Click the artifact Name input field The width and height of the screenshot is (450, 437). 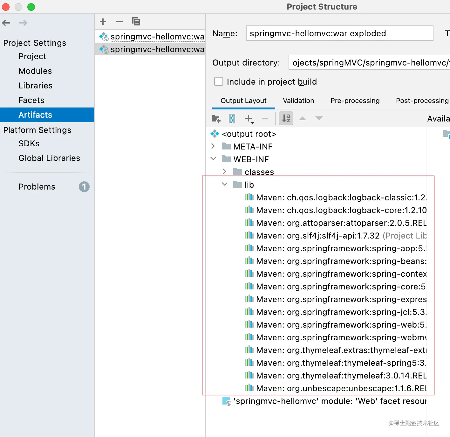click(x=339, y=33)
